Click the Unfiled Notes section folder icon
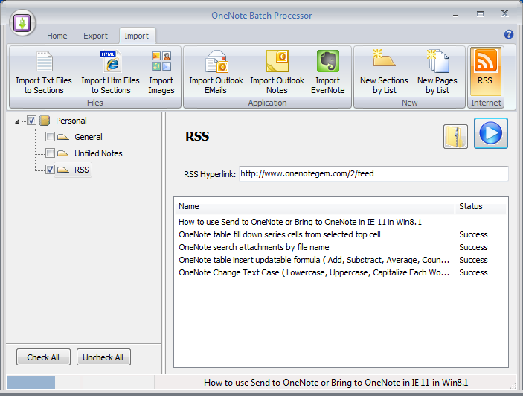 (63, 153)
